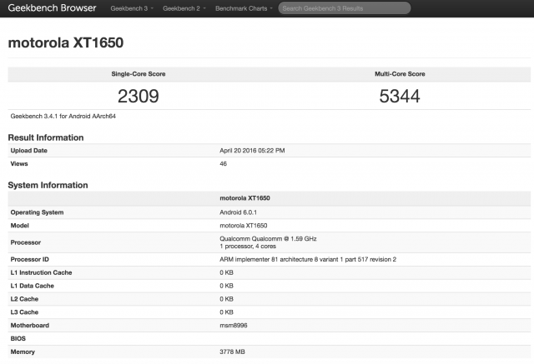Image resolution: width=534 pixels, height=364 pixels.
Task: Select the Model row label
Action: pyautogui.click(x=20, y=226)
